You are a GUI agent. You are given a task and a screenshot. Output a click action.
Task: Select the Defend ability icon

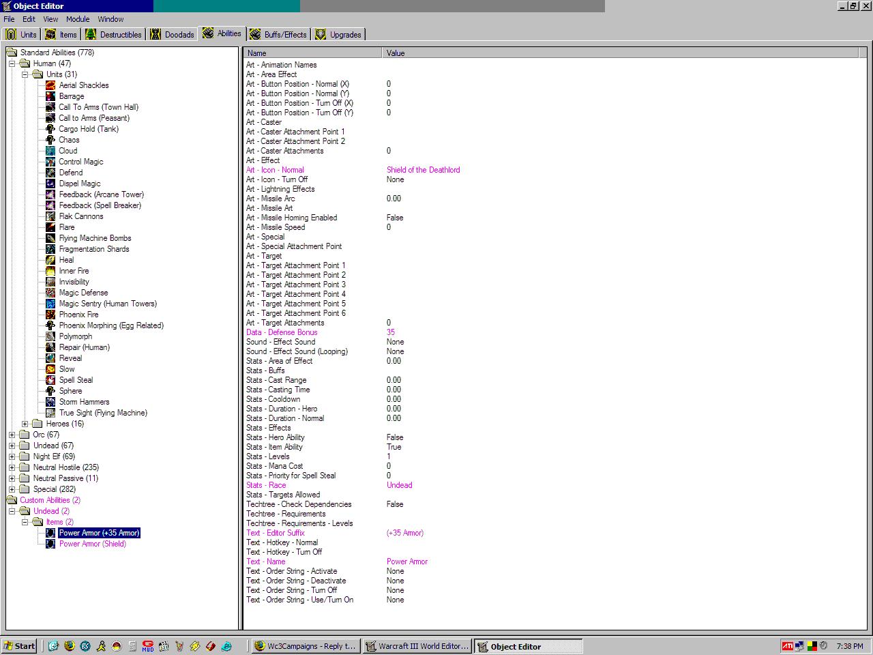[50, 173]
